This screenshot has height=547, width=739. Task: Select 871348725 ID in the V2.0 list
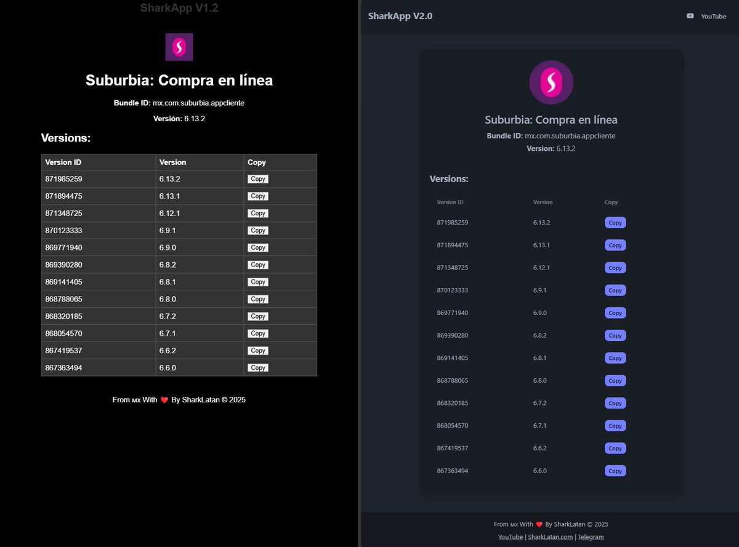pos(453,268)
